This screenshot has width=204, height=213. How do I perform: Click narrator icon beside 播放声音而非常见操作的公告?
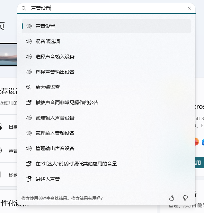(x=29, y=103)
